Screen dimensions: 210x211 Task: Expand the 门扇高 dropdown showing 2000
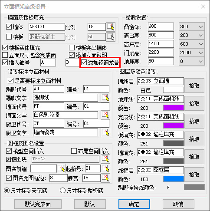pos(192,53)
